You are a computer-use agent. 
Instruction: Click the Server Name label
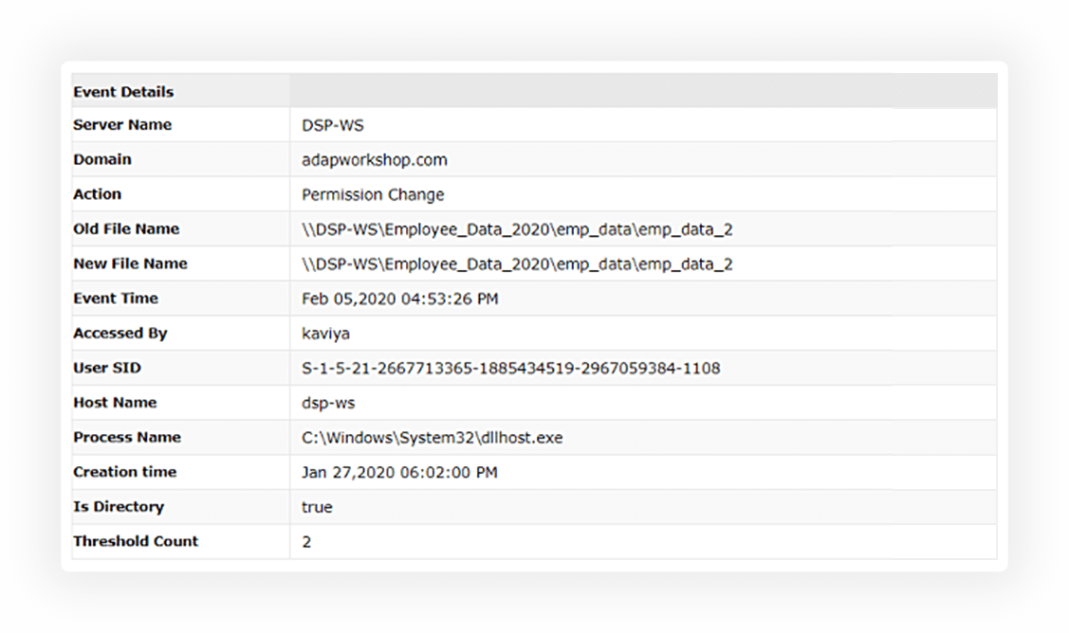click(x=122, y=125)
